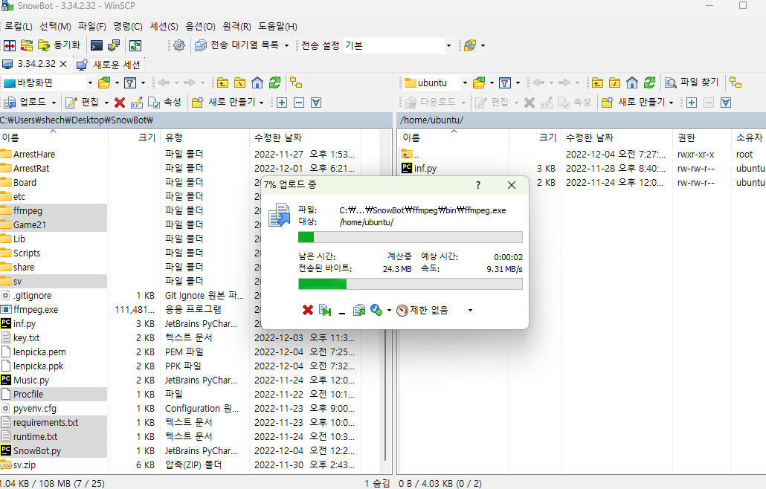Toggle the synchronized browsing icon
This screenshot has height=489, width=766.
(x=135, y=45)
